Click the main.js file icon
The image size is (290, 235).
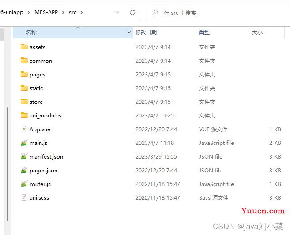tap(24, 143)
